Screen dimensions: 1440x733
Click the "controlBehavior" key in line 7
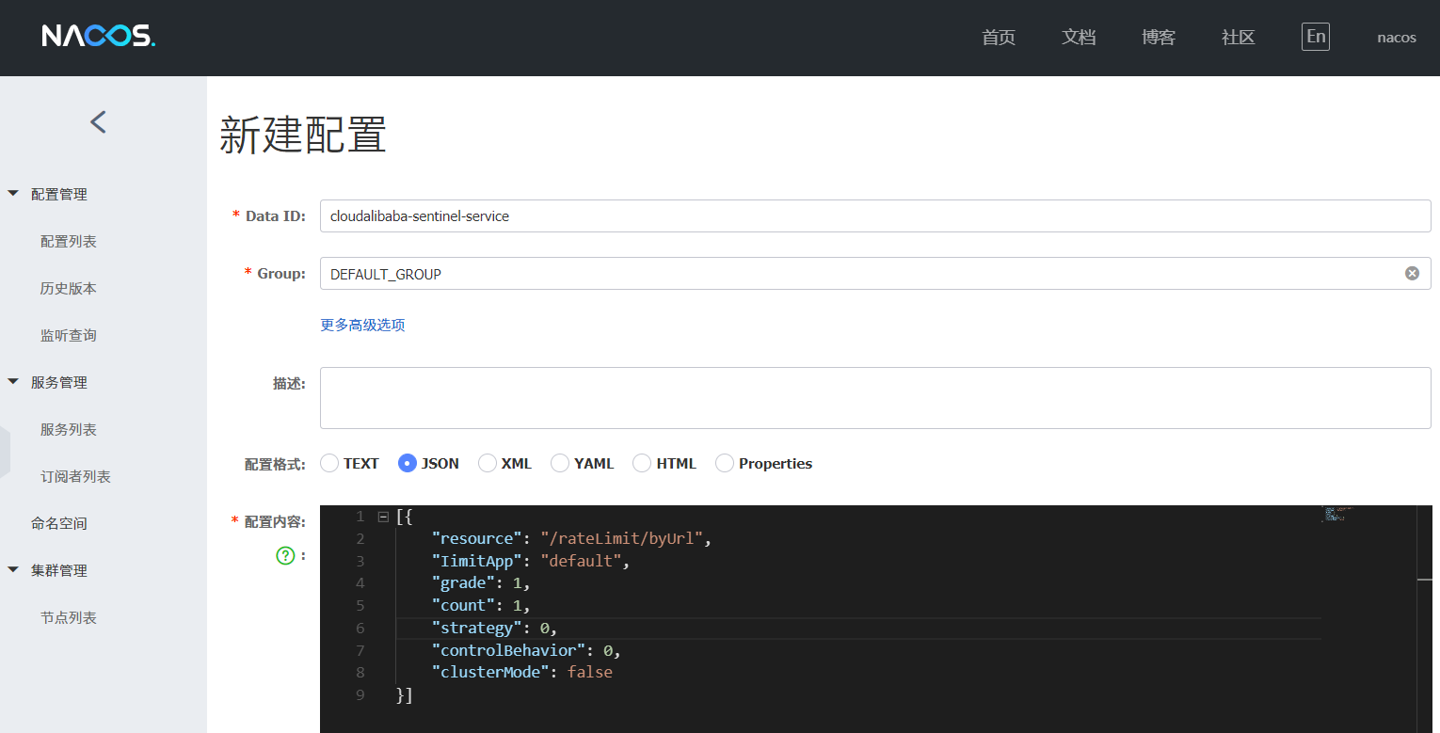(509, 651)
